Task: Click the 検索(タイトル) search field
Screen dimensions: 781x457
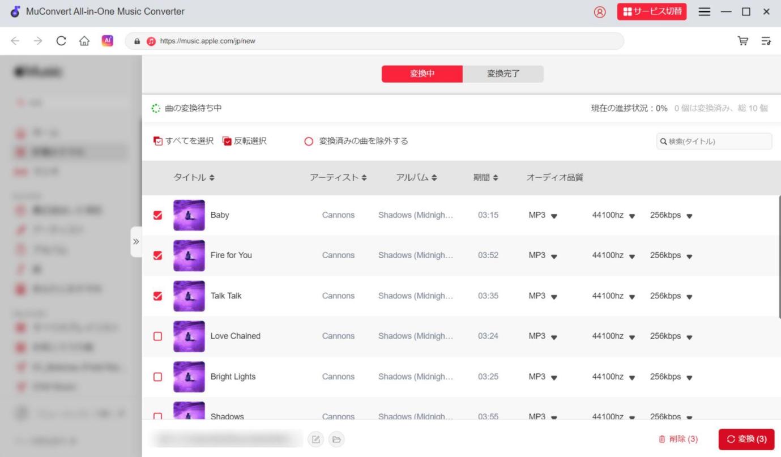Action: [714, 142]
